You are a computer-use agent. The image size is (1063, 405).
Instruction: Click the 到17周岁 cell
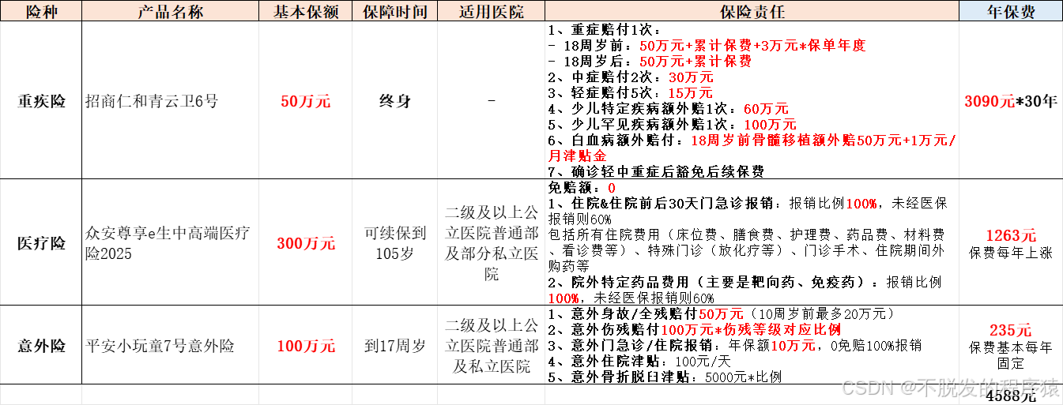[x=394, y=345]
